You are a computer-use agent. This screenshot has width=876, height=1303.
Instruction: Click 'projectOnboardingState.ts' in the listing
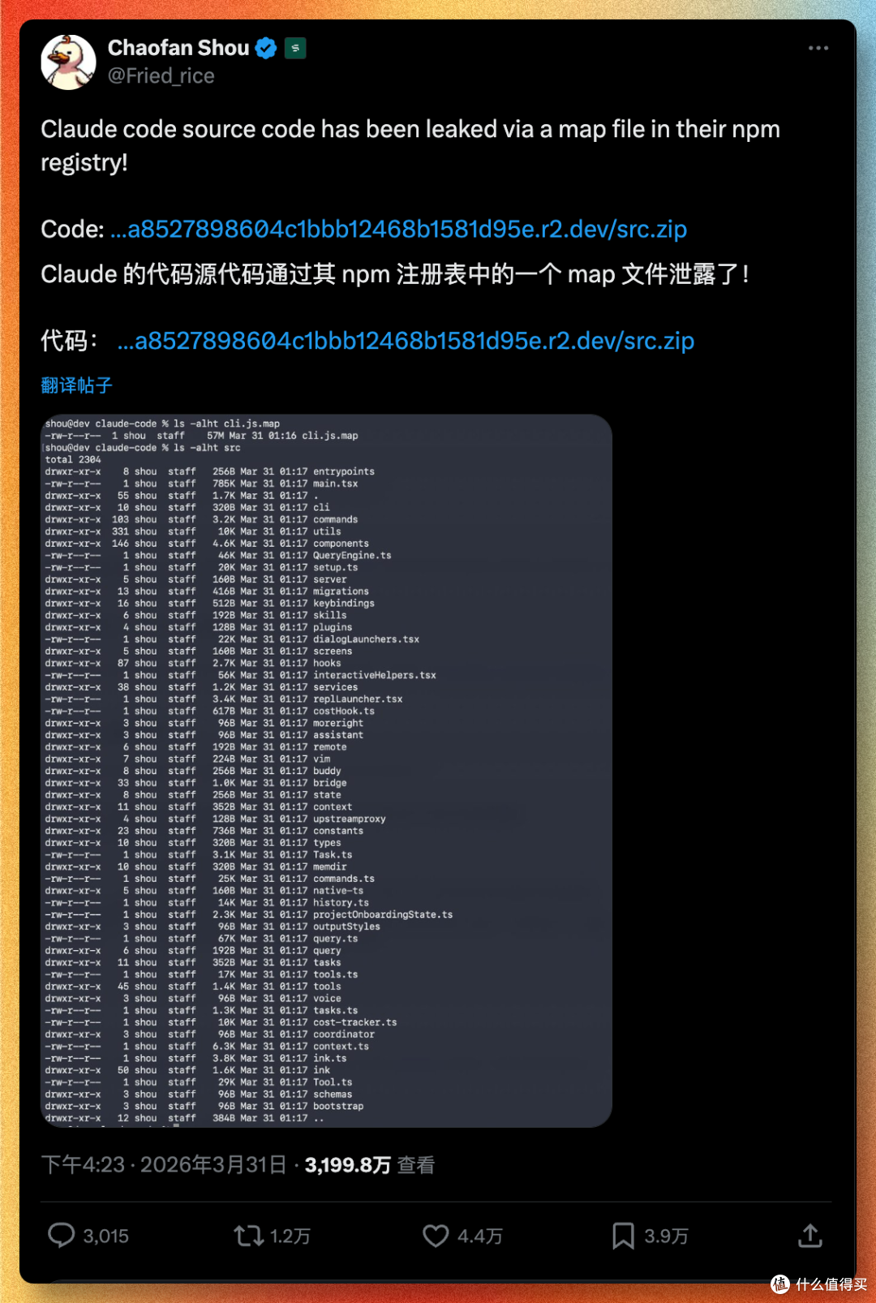click(383, 914)
